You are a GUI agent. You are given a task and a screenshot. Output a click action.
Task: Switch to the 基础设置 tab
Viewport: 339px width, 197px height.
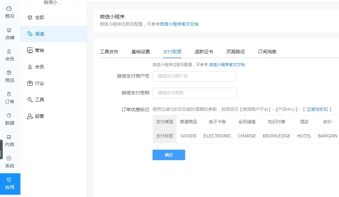pos(141,52)
